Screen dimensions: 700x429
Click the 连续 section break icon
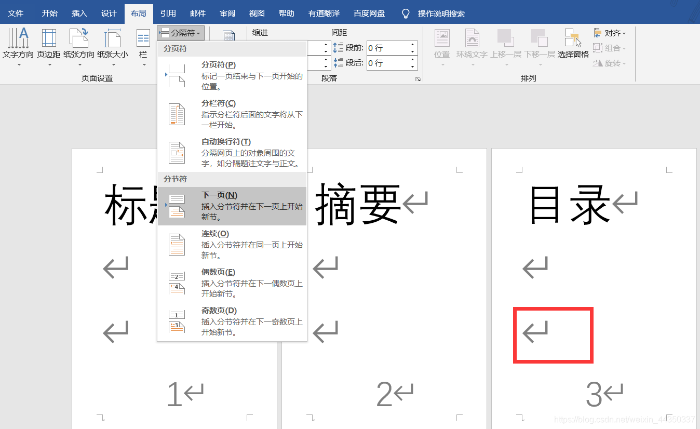(177, 245)
